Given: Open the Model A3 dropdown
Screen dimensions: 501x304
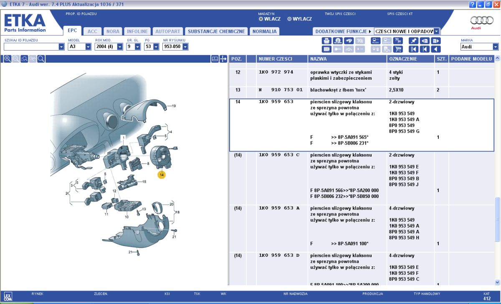Looking at the screenshot, I should [x=88, y=47].
